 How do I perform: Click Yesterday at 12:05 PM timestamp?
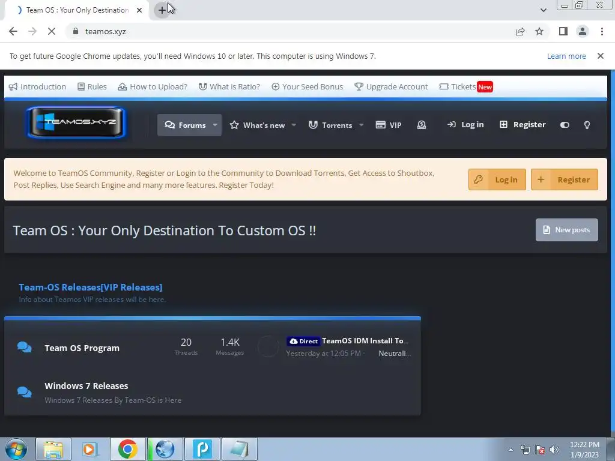click(324, 353)
